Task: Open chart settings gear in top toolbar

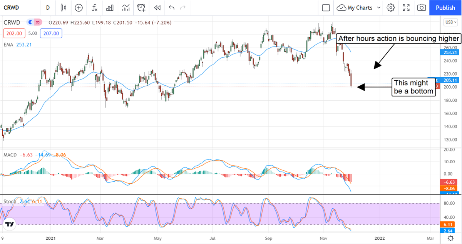Action: click(x=391, y=8)
